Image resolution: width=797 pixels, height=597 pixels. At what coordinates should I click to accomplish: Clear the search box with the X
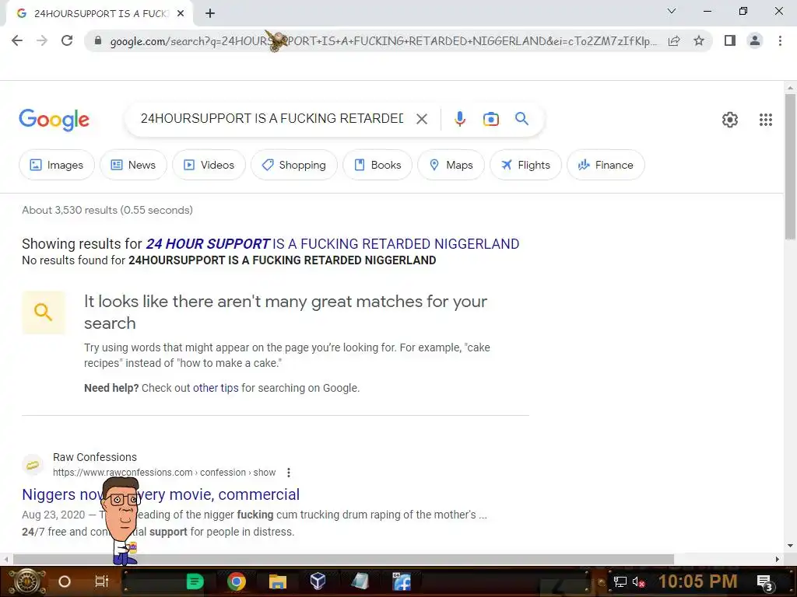click(x=421, y=119)
